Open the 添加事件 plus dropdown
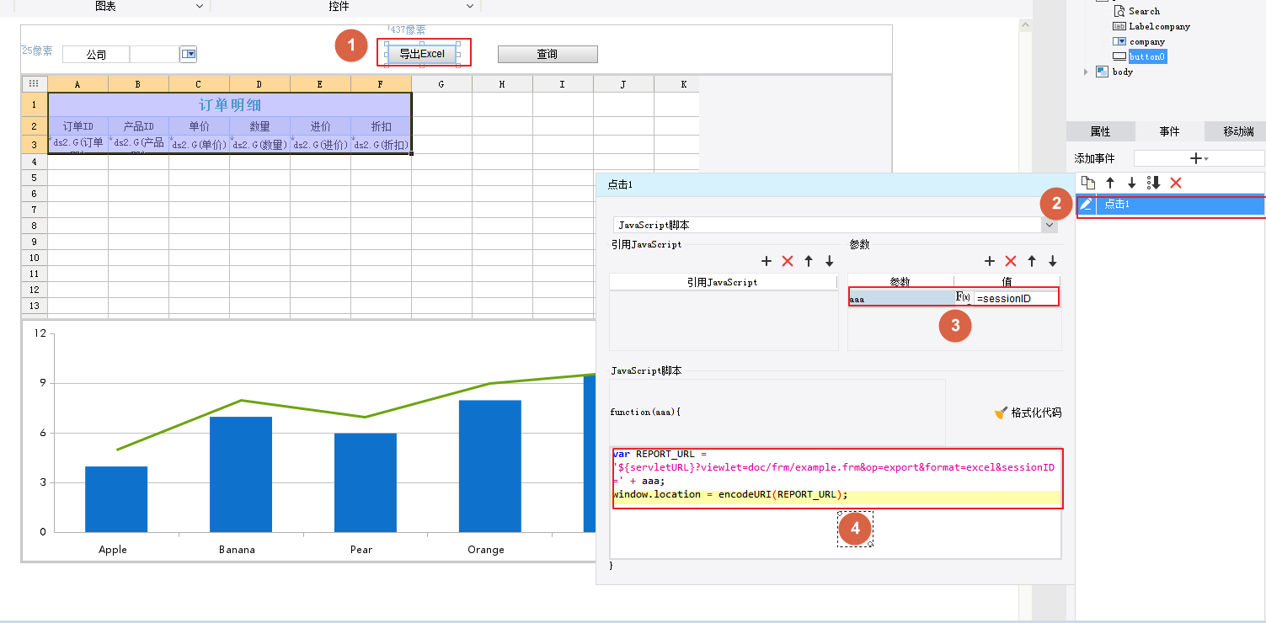This screenshot has width=1266, height=623. click(x=1199, y=158)
